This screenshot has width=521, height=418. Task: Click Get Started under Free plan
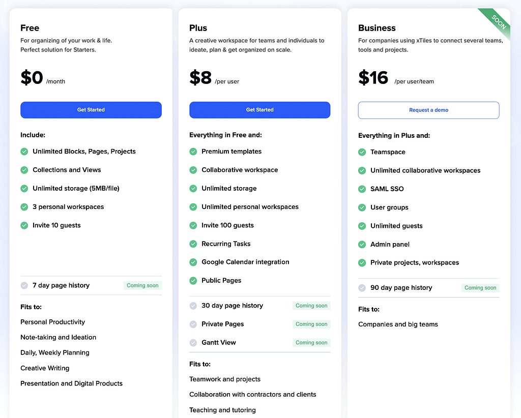(91, 110)
